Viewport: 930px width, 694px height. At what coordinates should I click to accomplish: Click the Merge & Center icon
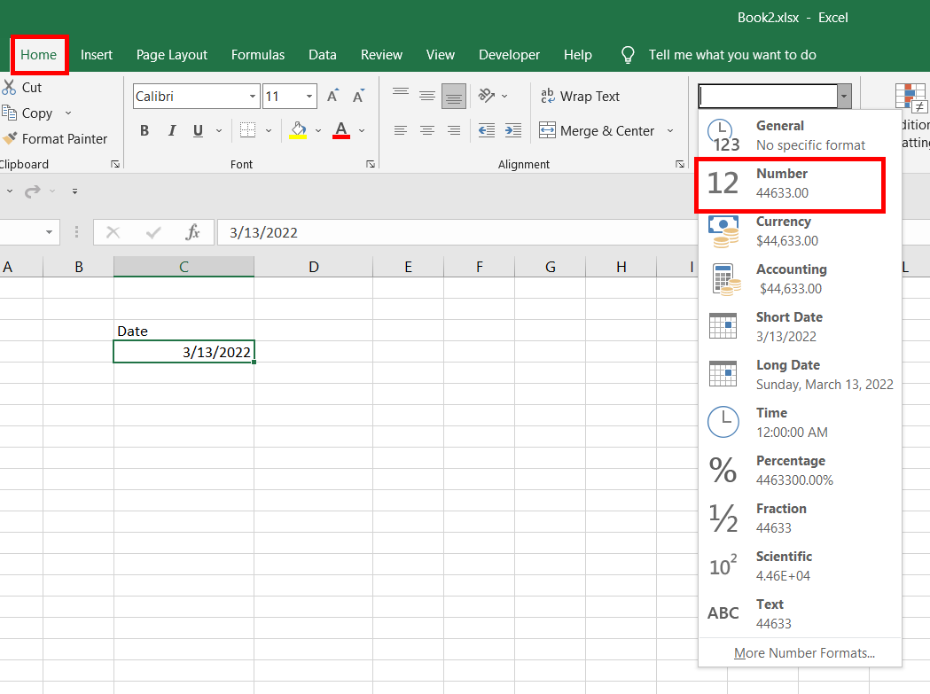coord(547,130)
